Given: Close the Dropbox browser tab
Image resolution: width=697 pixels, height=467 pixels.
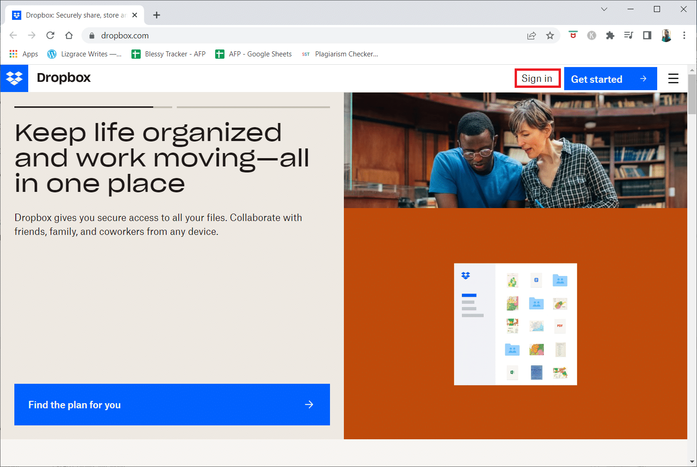Looking at the screenshot, I should [135, 15].
